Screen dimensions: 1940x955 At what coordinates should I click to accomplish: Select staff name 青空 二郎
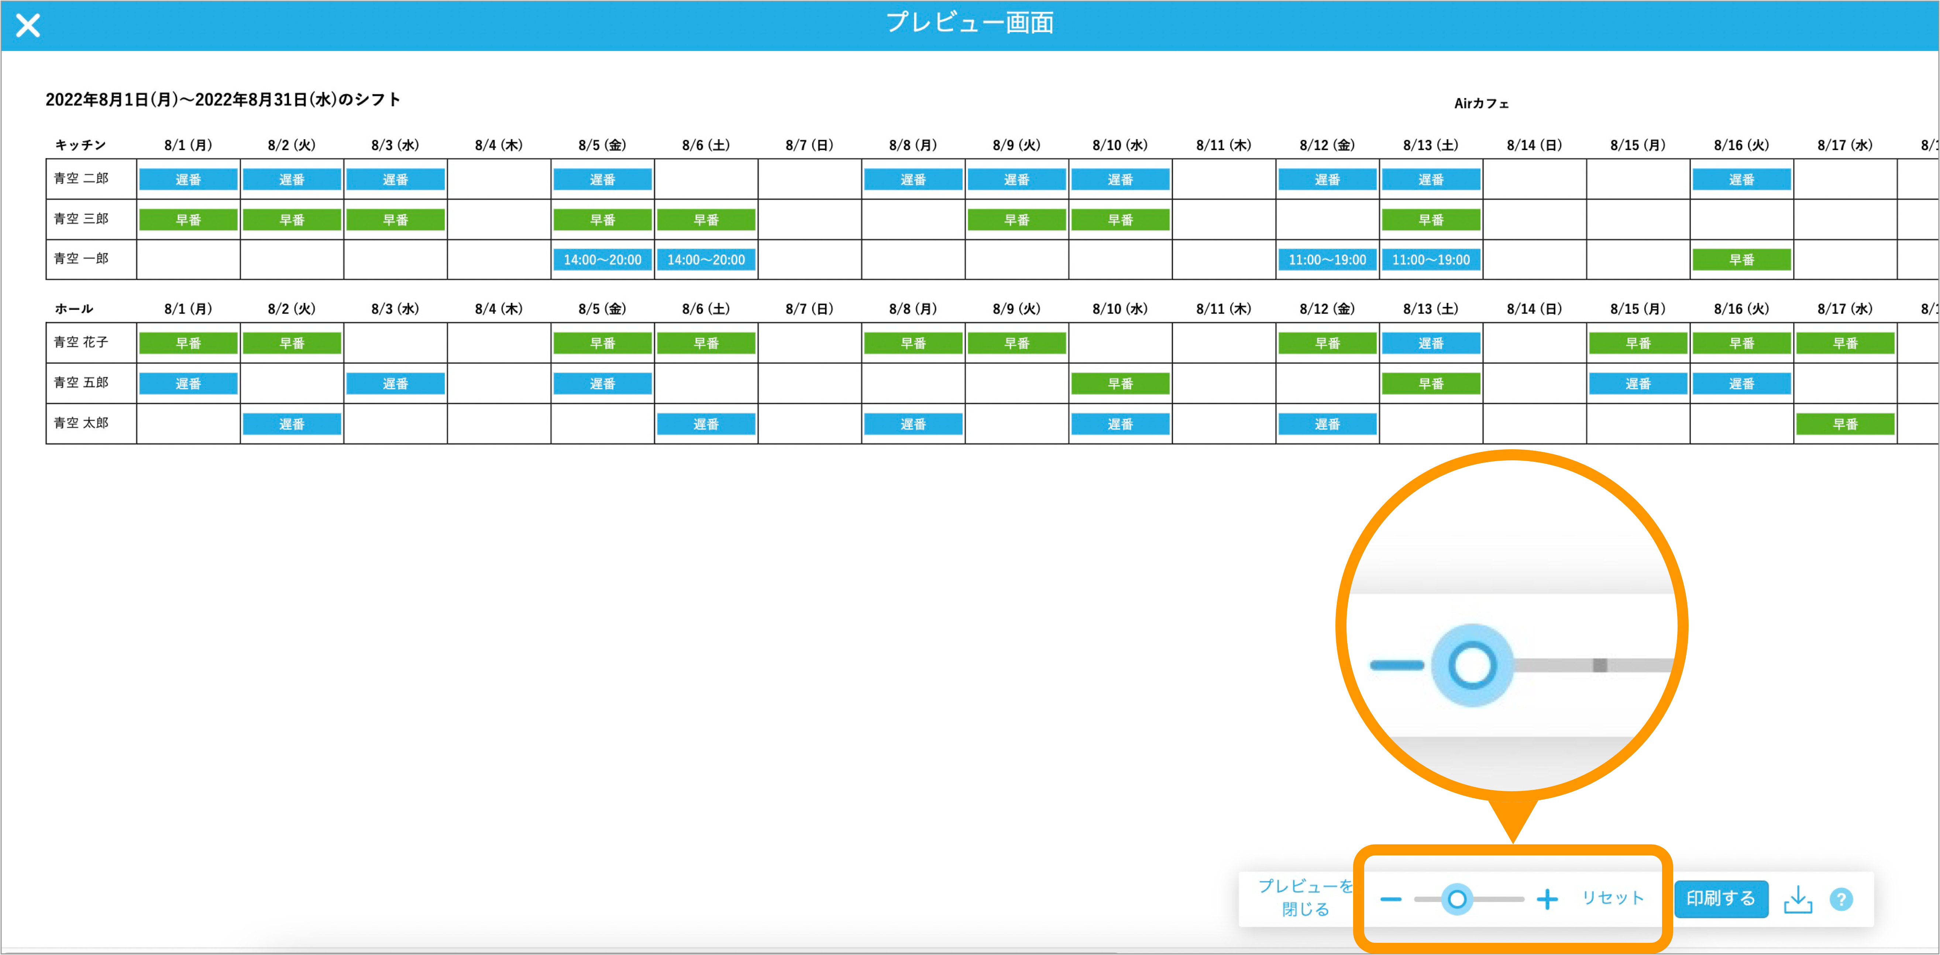click(80, 179)
